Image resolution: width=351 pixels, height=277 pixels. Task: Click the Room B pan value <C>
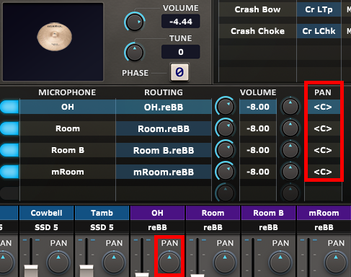pyautogui.click(x=323, y=150)
